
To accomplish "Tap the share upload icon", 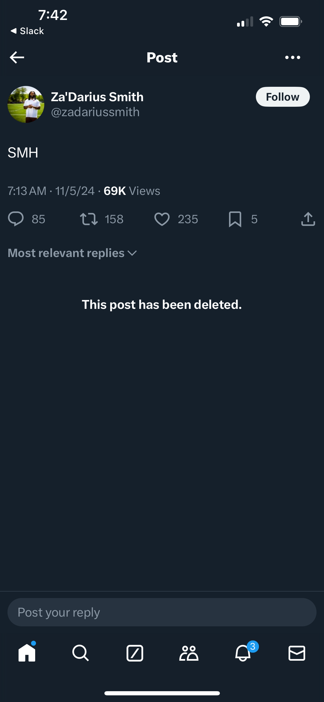I will pos(308,219).
